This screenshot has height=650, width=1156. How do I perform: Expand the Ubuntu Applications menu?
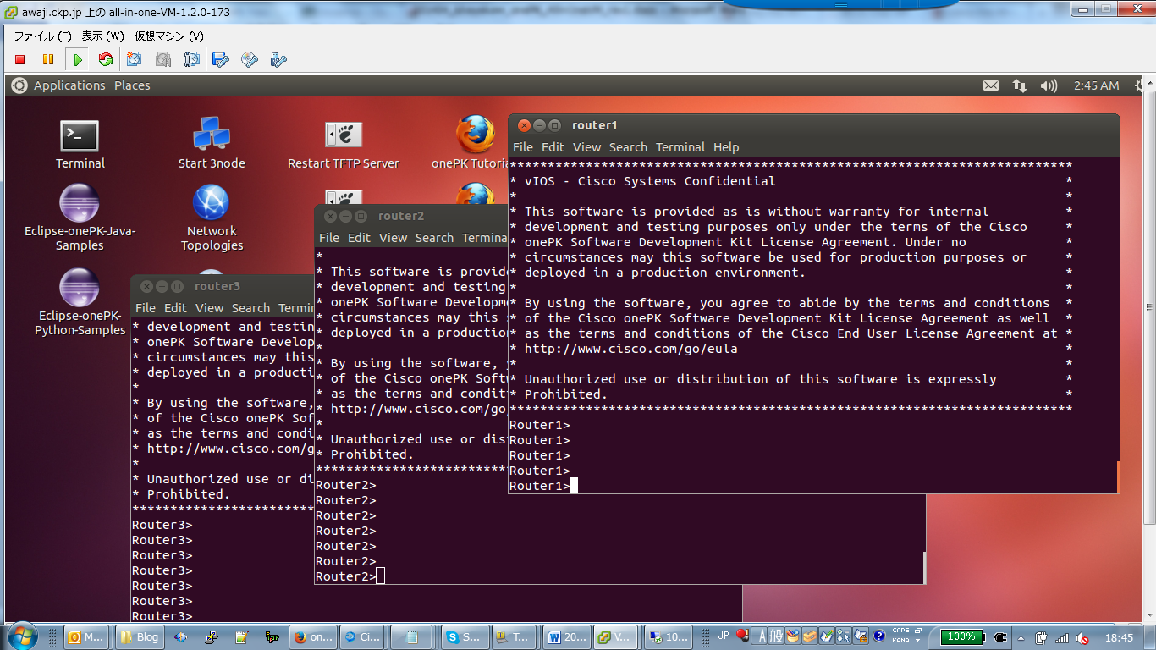point(69,85)
